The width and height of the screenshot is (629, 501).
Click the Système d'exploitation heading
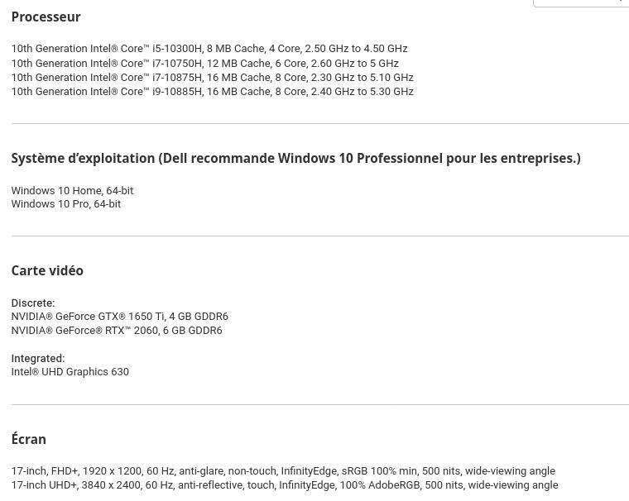295,158
